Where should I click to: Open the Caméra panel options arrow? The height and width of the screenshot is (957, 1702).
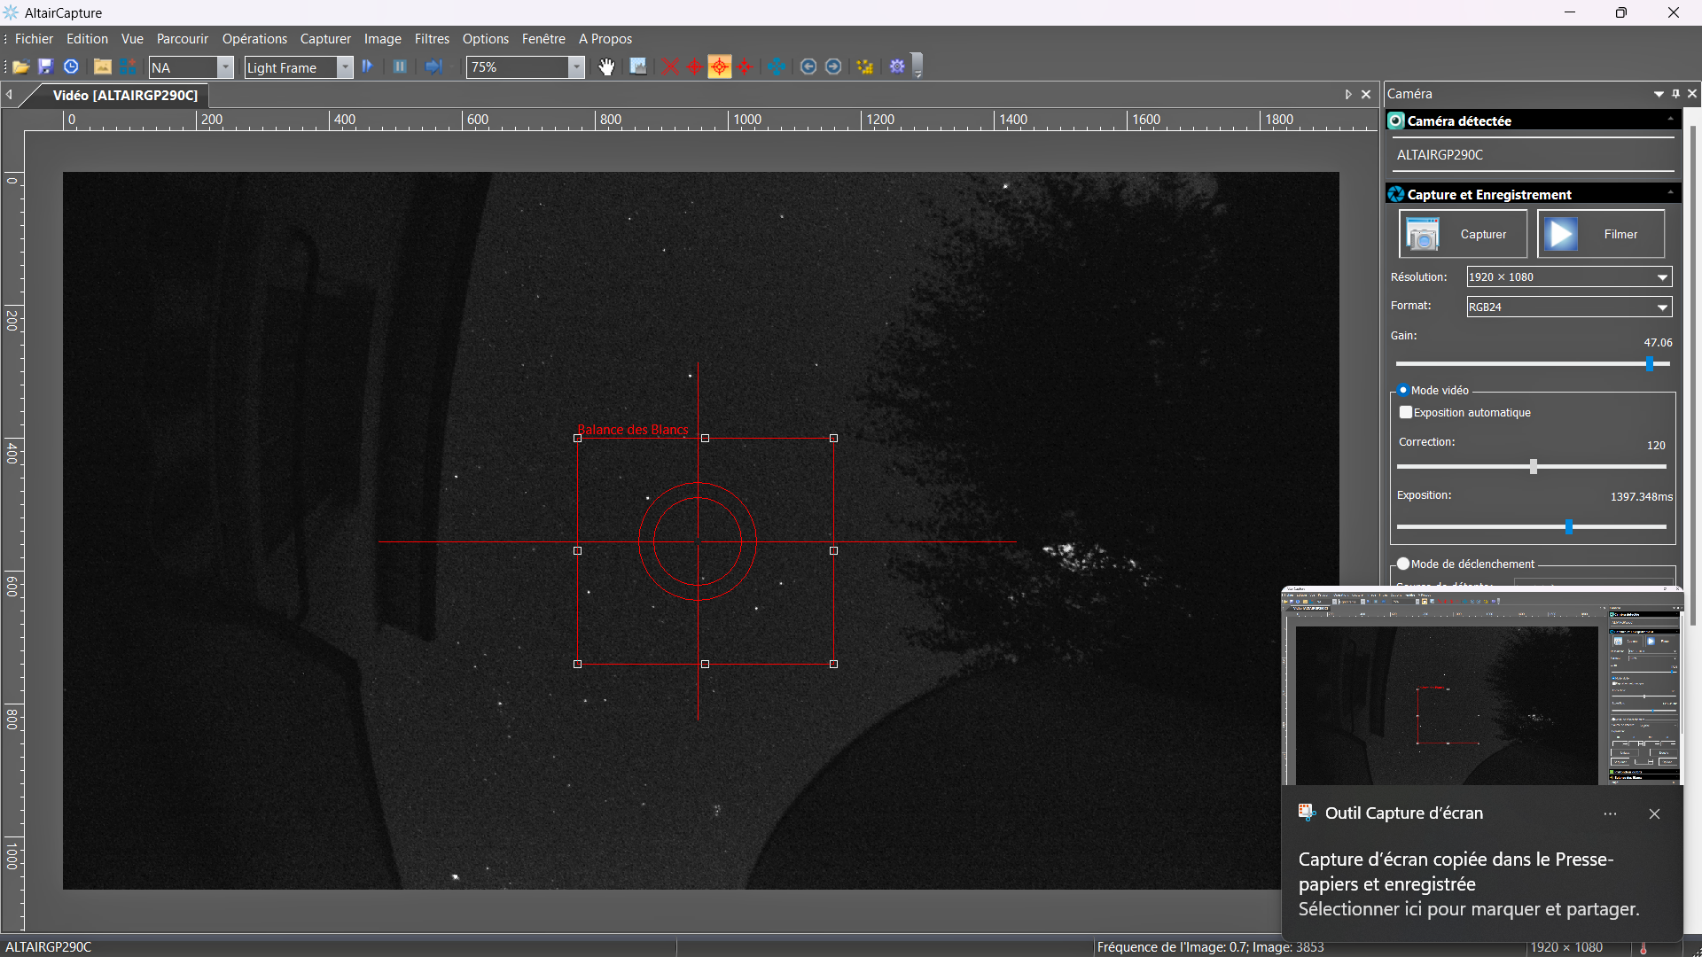click(x=1659, y=94)
